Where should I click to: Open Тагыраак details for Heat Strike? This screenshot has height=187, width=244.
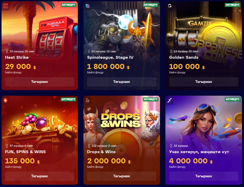pos(39,82)
